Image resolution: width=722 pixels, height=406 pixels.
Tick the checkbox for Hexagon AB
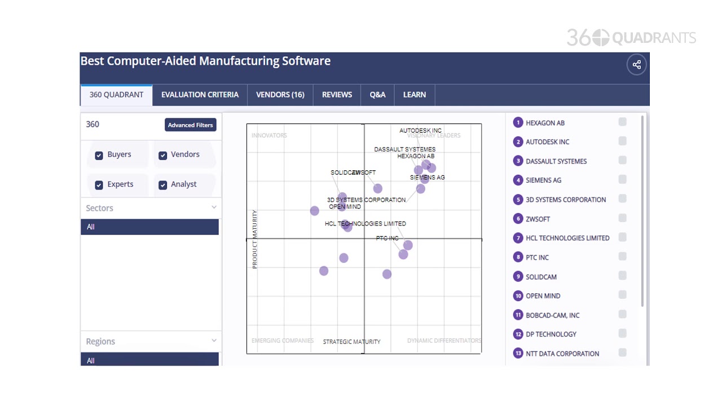tap(622, 122)
